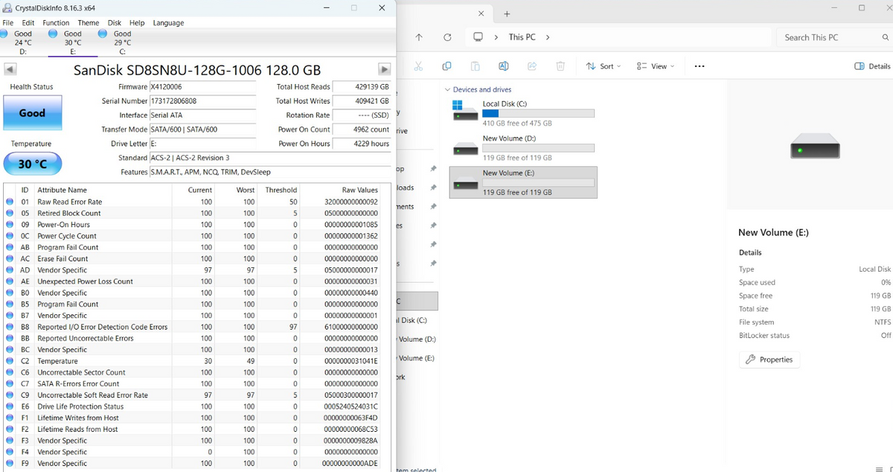Image resolution: width=893 pixels, height=472 pixels.
Task: Open the Language menu
Action: coord(168,23)
